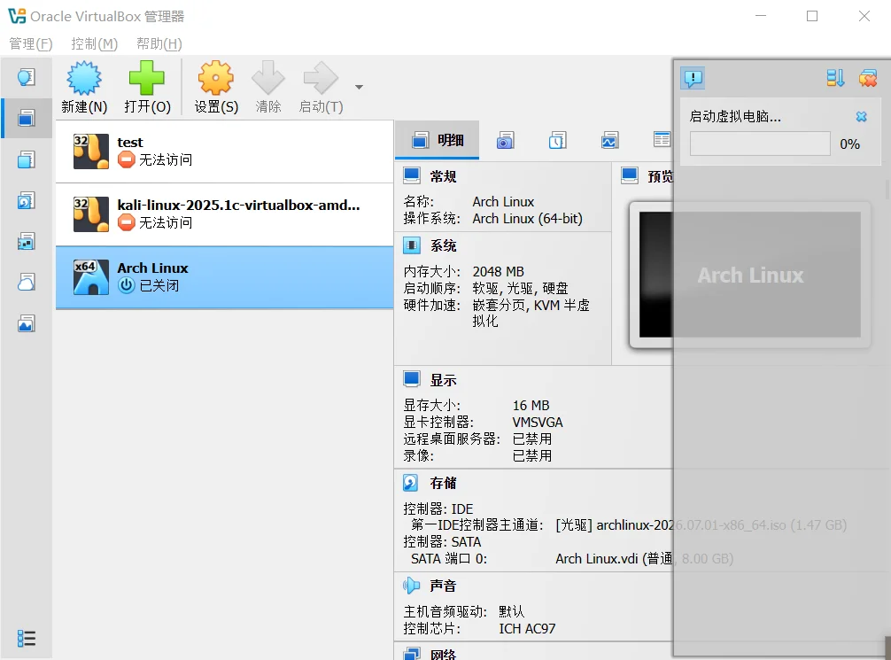Click the [光驱] archlinux ISO attachment link
This screenshot has width=891, height=660.
[x=701, y=525]
